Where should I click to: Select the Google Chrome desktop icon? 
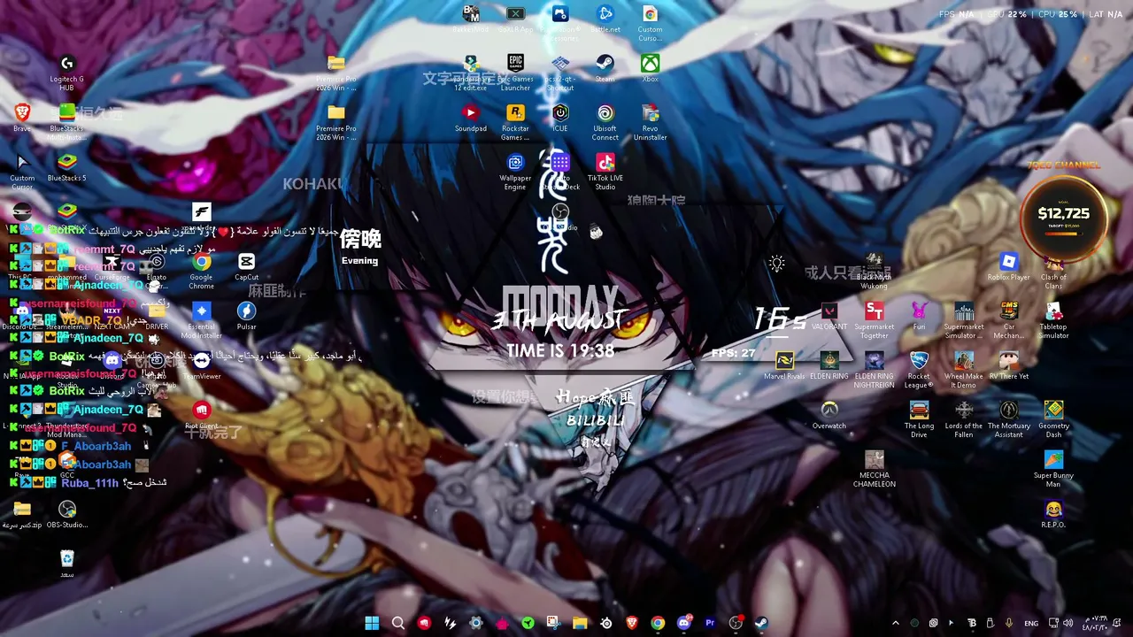[x=201, y=271]
